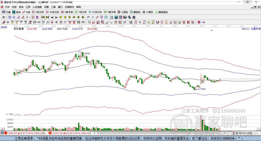Jump to first bar icon
261x141 pixels.
click(x=43, y=17)
